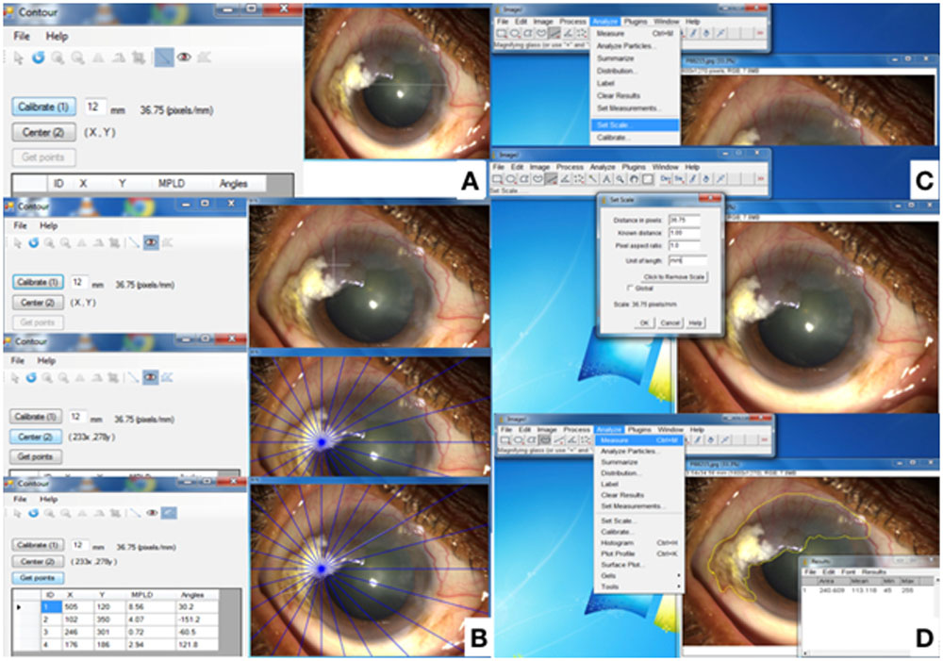Click OK in the Set Scale dialog
This screenshot has width=943, height=661.
tap(644, 323)
